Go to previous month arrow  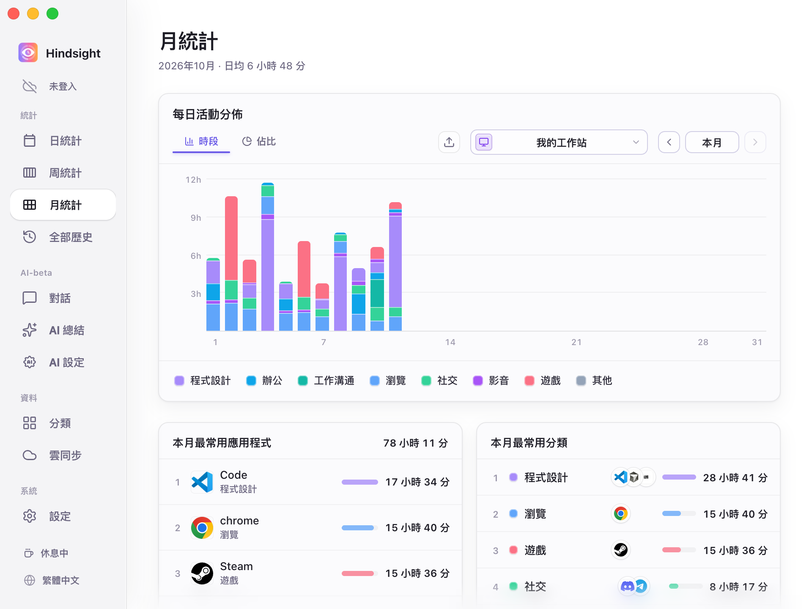(669, 142)
